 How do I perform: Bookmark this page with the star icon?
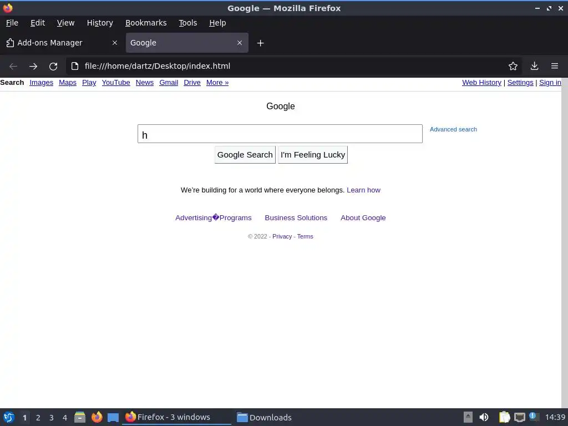pyautogui.click(x=513, y=66)
